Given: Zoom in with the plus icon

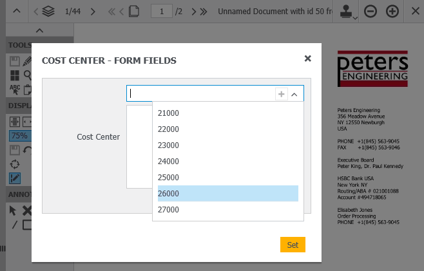Looking at the screenshot, I should point(392,12).
